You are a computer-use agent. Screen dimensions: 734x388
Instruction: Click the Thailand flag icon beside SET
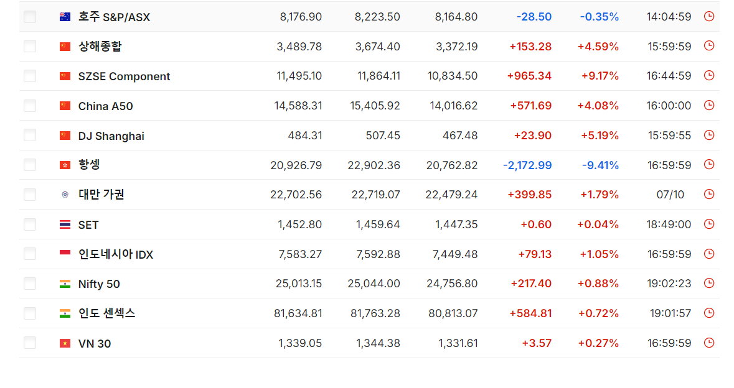[65, 225]
